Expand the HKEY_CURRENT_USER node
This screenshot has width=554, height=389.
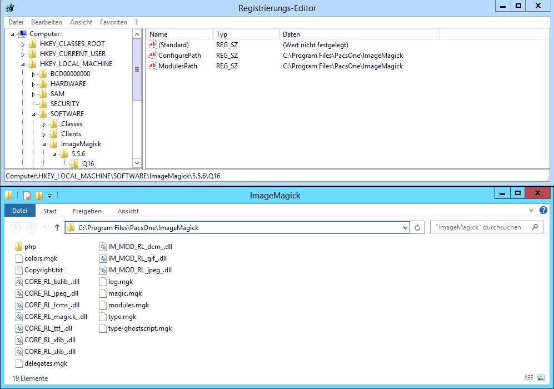pyautogui.click(x=23, y=54)
